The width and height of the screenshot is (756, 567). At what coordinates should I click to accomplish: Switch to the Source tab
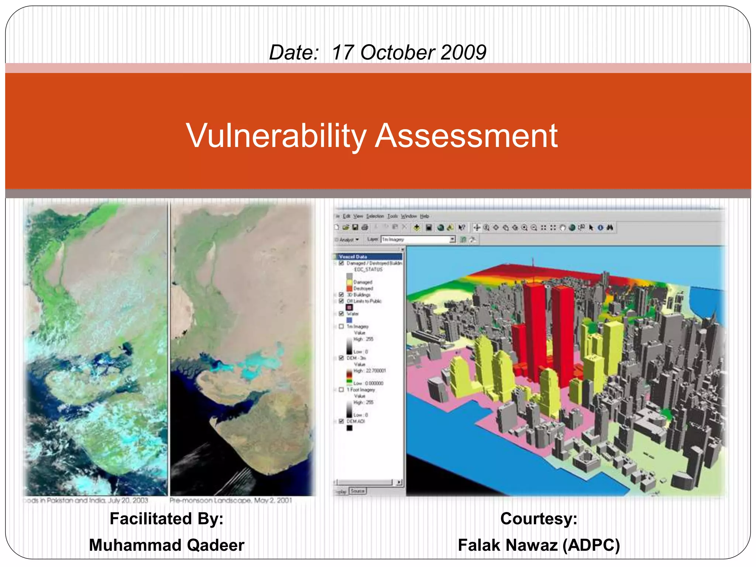(x=357, y=491)
